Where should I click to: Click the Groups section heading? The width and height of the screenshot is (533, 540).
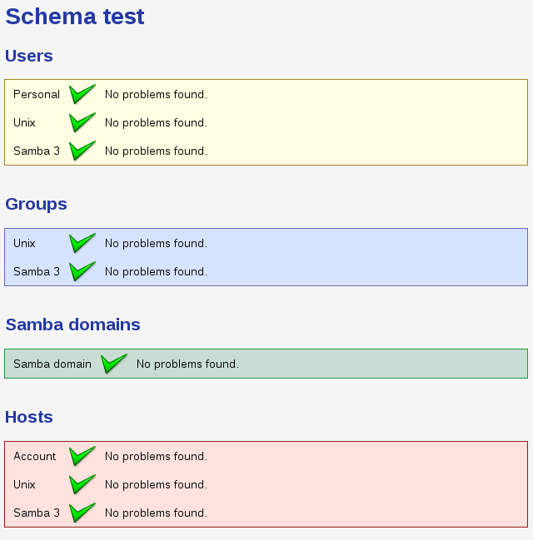click(36, 205)
